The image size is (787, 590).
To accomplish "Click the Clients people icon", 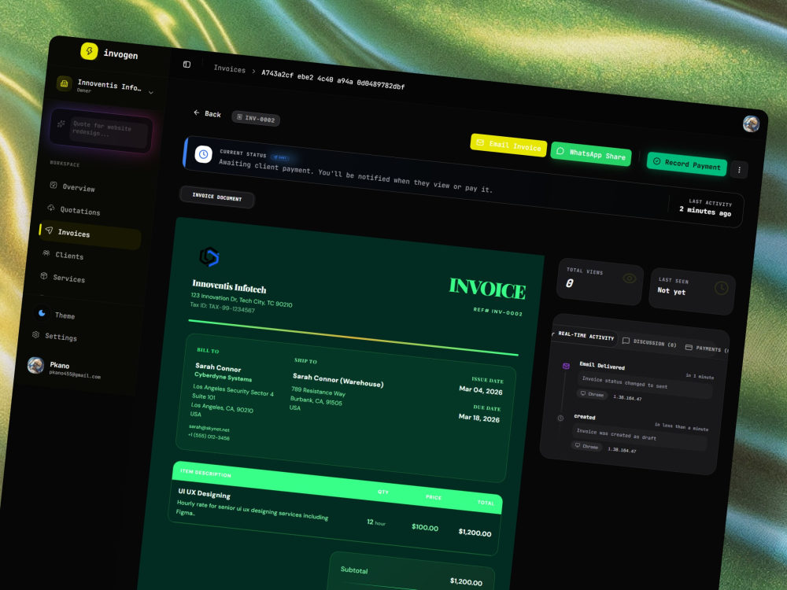I will [46, 253].
